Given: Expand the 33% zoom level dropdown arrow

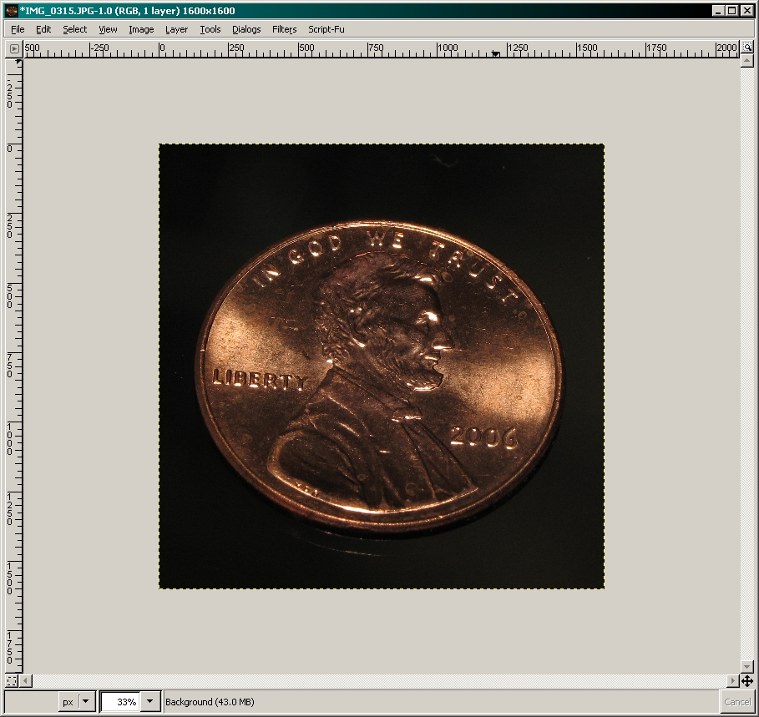Looking at the screenshot, I should click(150, 702).
